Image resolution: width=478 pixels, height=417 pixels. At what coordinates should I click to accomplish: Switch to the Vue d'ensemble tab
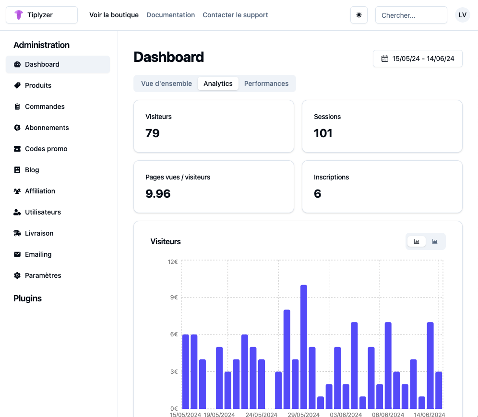[167, 83]
